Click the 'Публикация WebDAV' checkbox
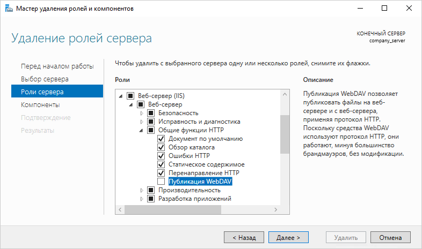This screenshot has height=249, width=422. pyautogui.click(x=161, y=182)
